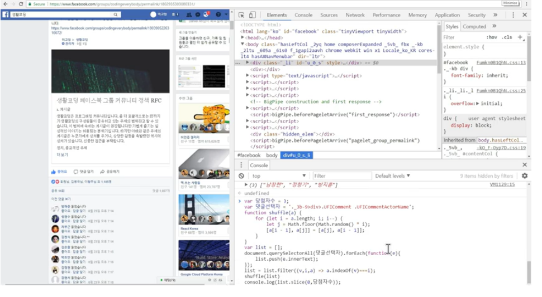This screenshot has height=297, width=542.
Task: Open Facebook friend requests icon
Action: point(189,14)
